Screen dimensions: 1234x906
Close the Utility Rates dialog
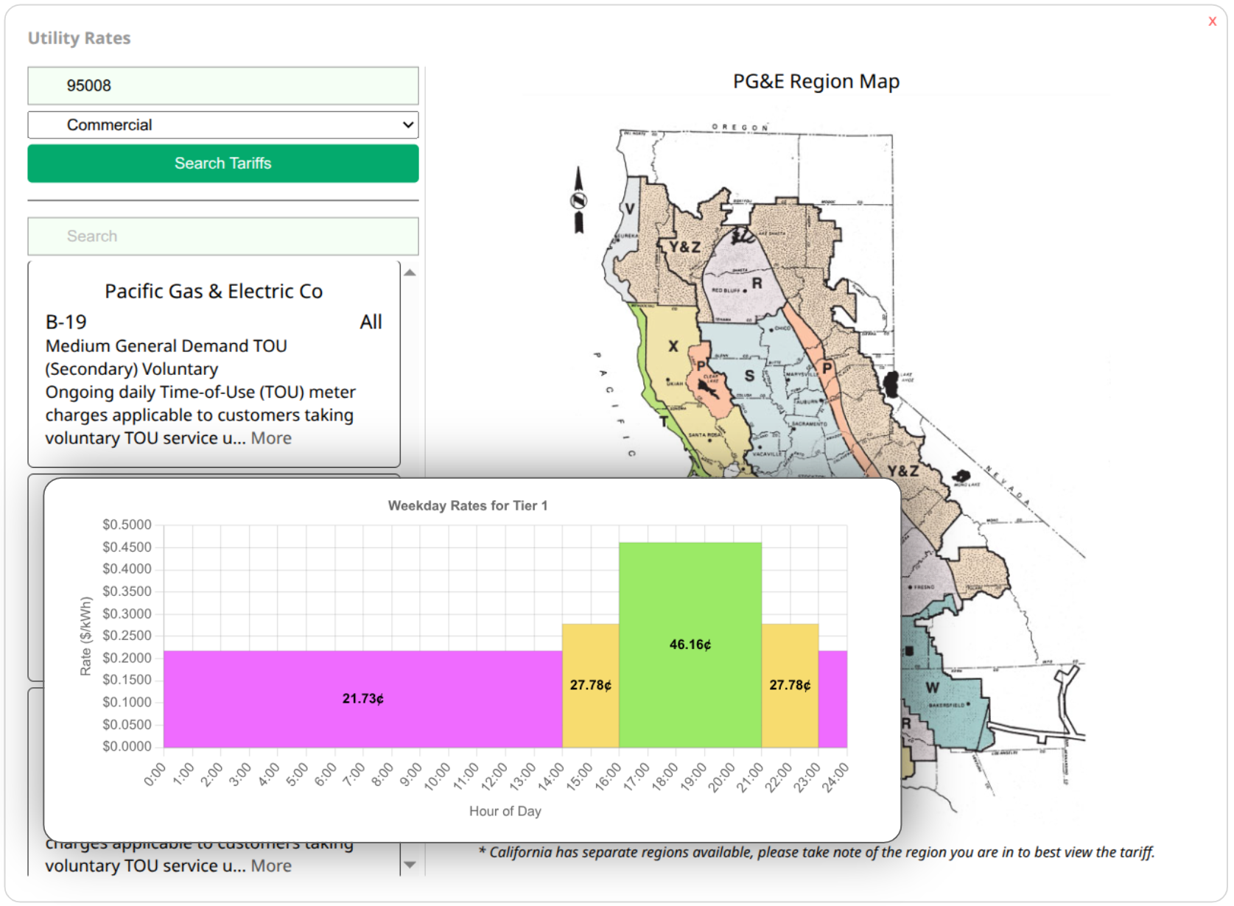pyautogui.click(x=1212, y=22)
